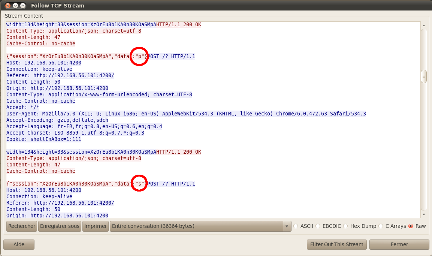Viewport: 432px width, 256px height.
Task: Maximize the Follow TCP Stream window
Action: point(23,6)
